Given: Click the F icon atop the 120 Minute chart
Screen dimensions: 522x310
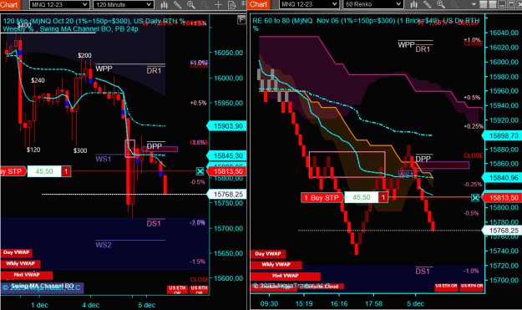Looking at the screenshot, I should (x=241, y=20).
